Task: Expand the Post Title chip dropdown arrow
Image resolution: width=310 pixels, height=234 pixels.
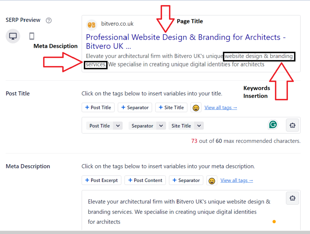Action: click(x=118, y=126)
